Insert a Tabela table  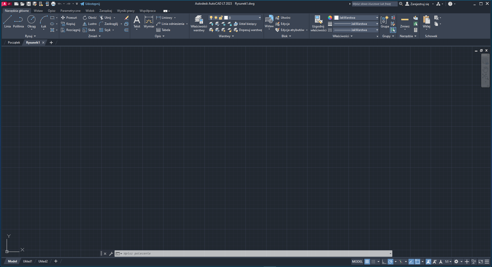point(163,30)
